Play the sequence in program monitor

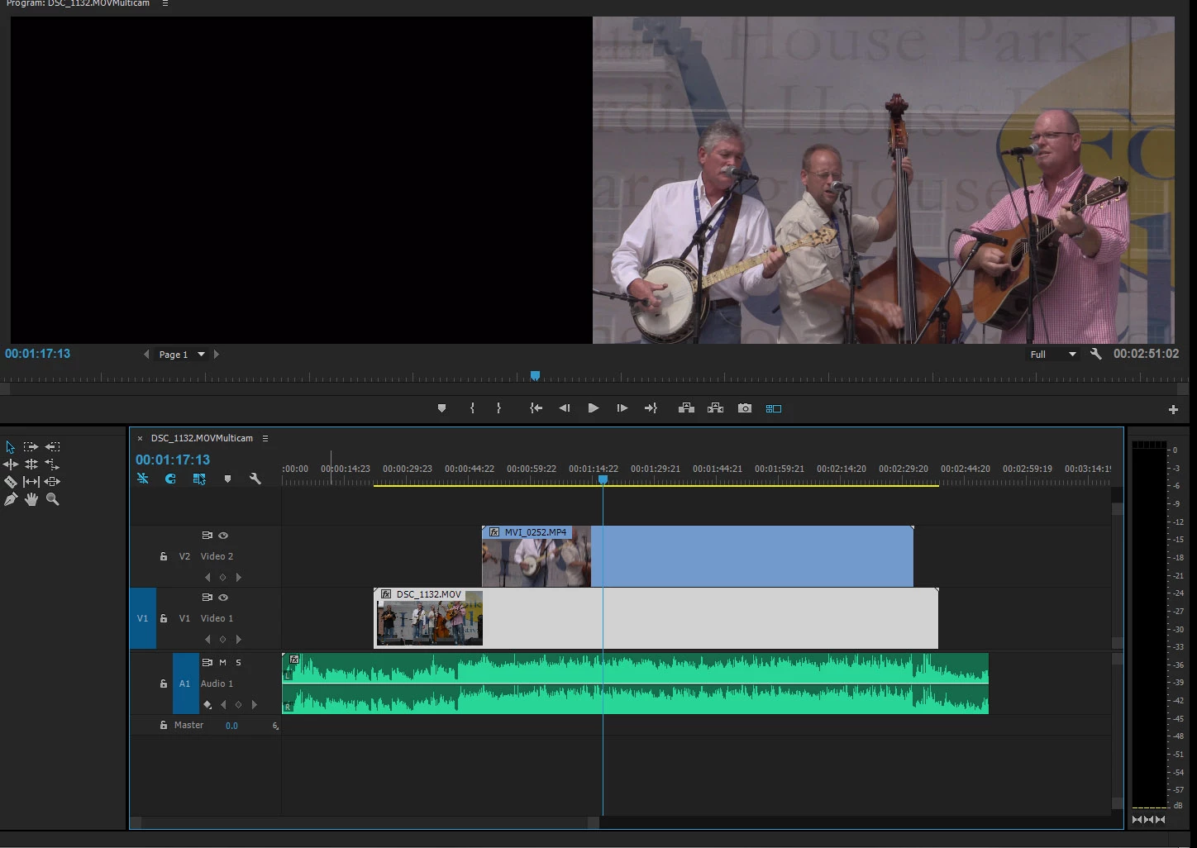[594, 408]
